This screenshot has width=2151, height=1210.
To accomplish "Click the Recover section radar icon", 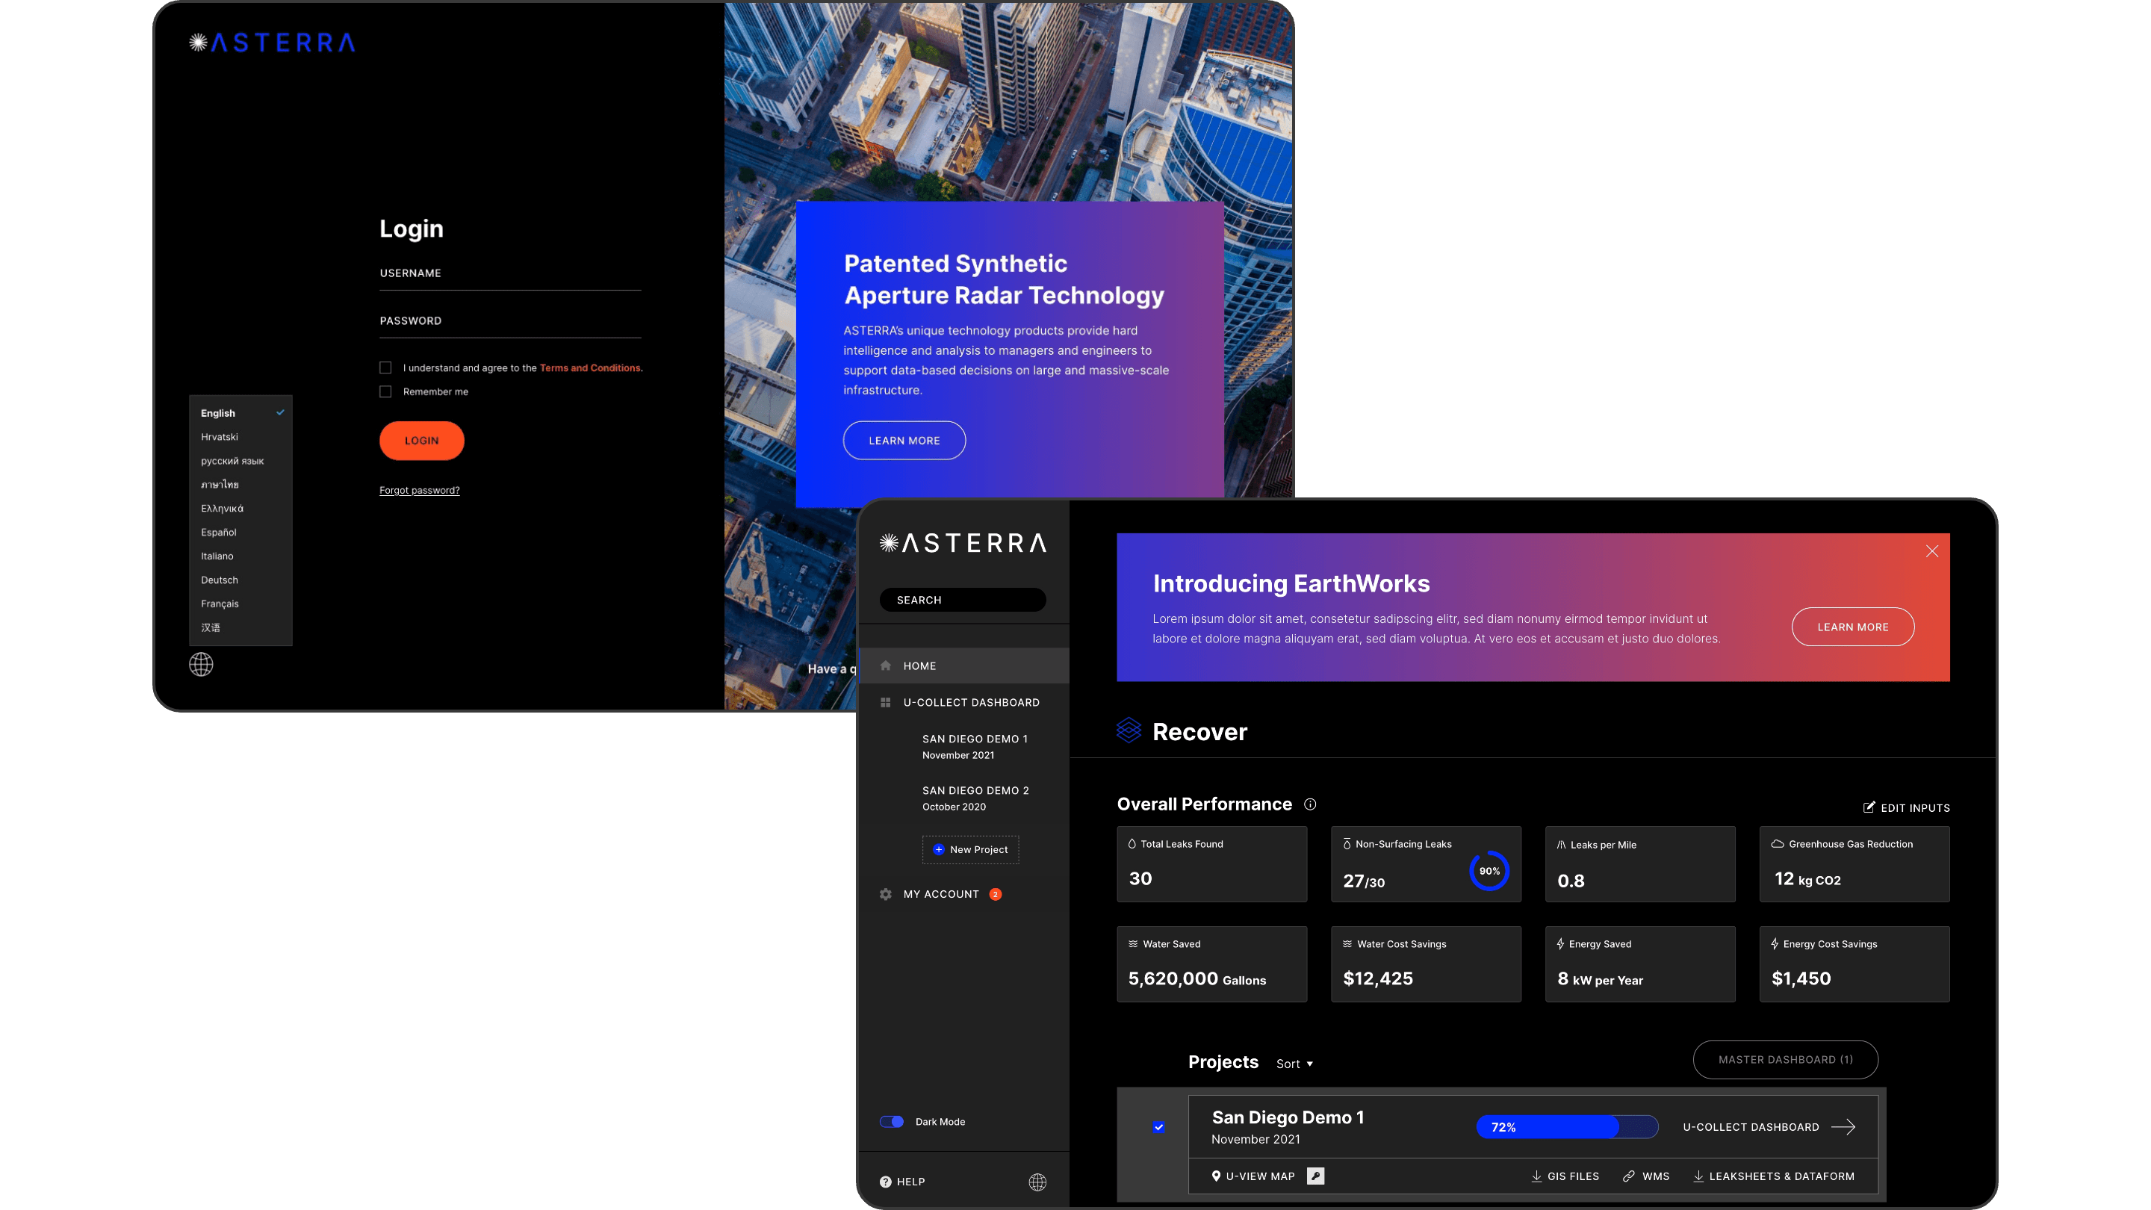I will pyautogui.click(x=1129, y=730).
